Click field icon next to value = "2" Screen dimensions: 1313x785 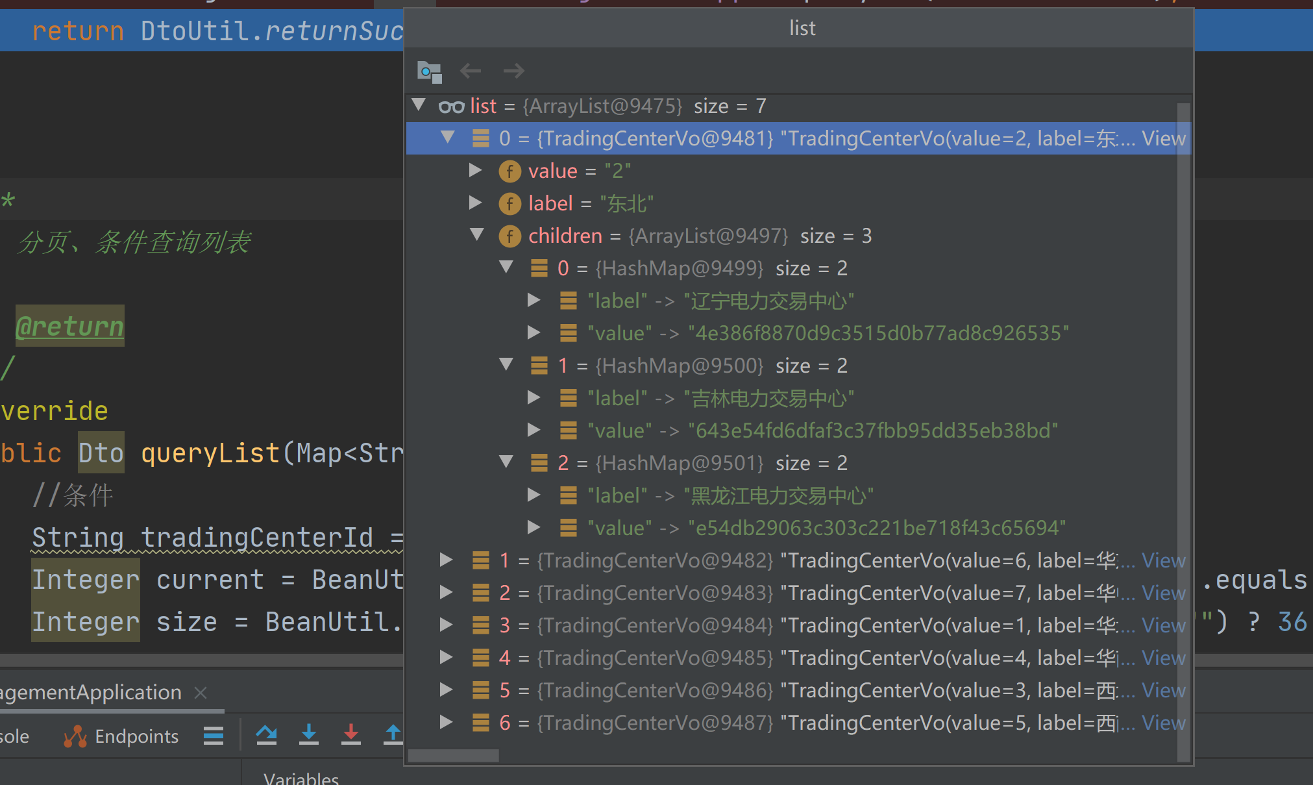coord(509,171)
